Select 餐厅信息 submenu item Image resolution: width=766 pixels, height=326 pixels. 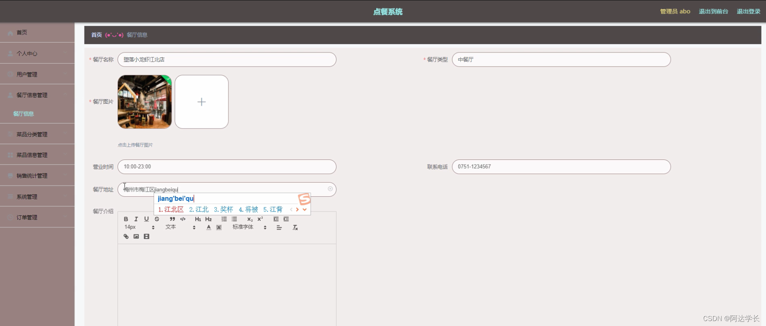click(x=24, y=114)
